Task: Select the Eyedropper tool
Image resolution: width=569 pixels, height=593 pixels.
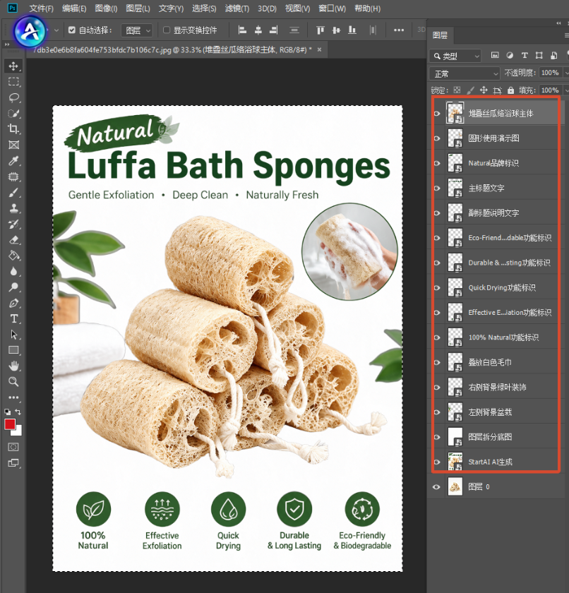Action: coord(13,161)
